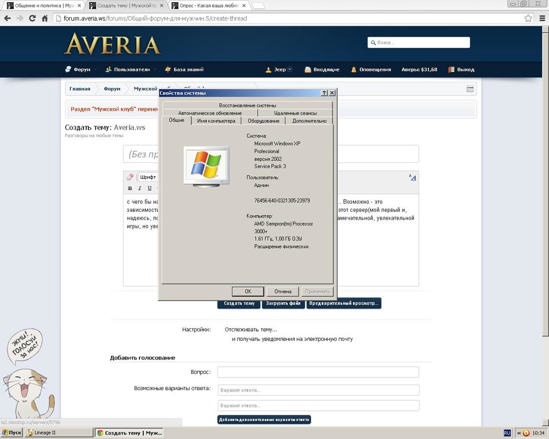Click the Создать тему submit button

click(238, 303)
